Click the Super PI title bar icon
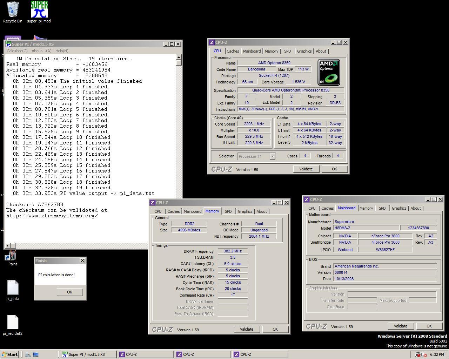449x359 pixels. pyautogui.click(x=8, y=44)
